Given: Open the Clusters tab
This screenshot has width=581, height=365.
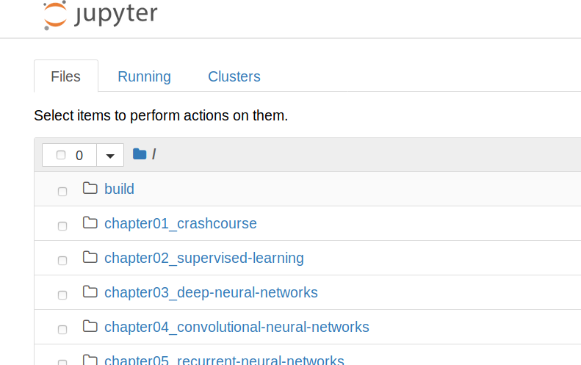Looking at the screenshot, I should coord(234,76).
